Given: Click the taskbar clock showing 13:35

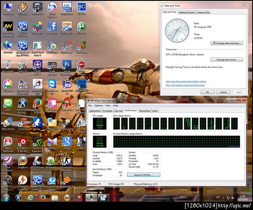Looking at the screenshot, I should [242, 198].
